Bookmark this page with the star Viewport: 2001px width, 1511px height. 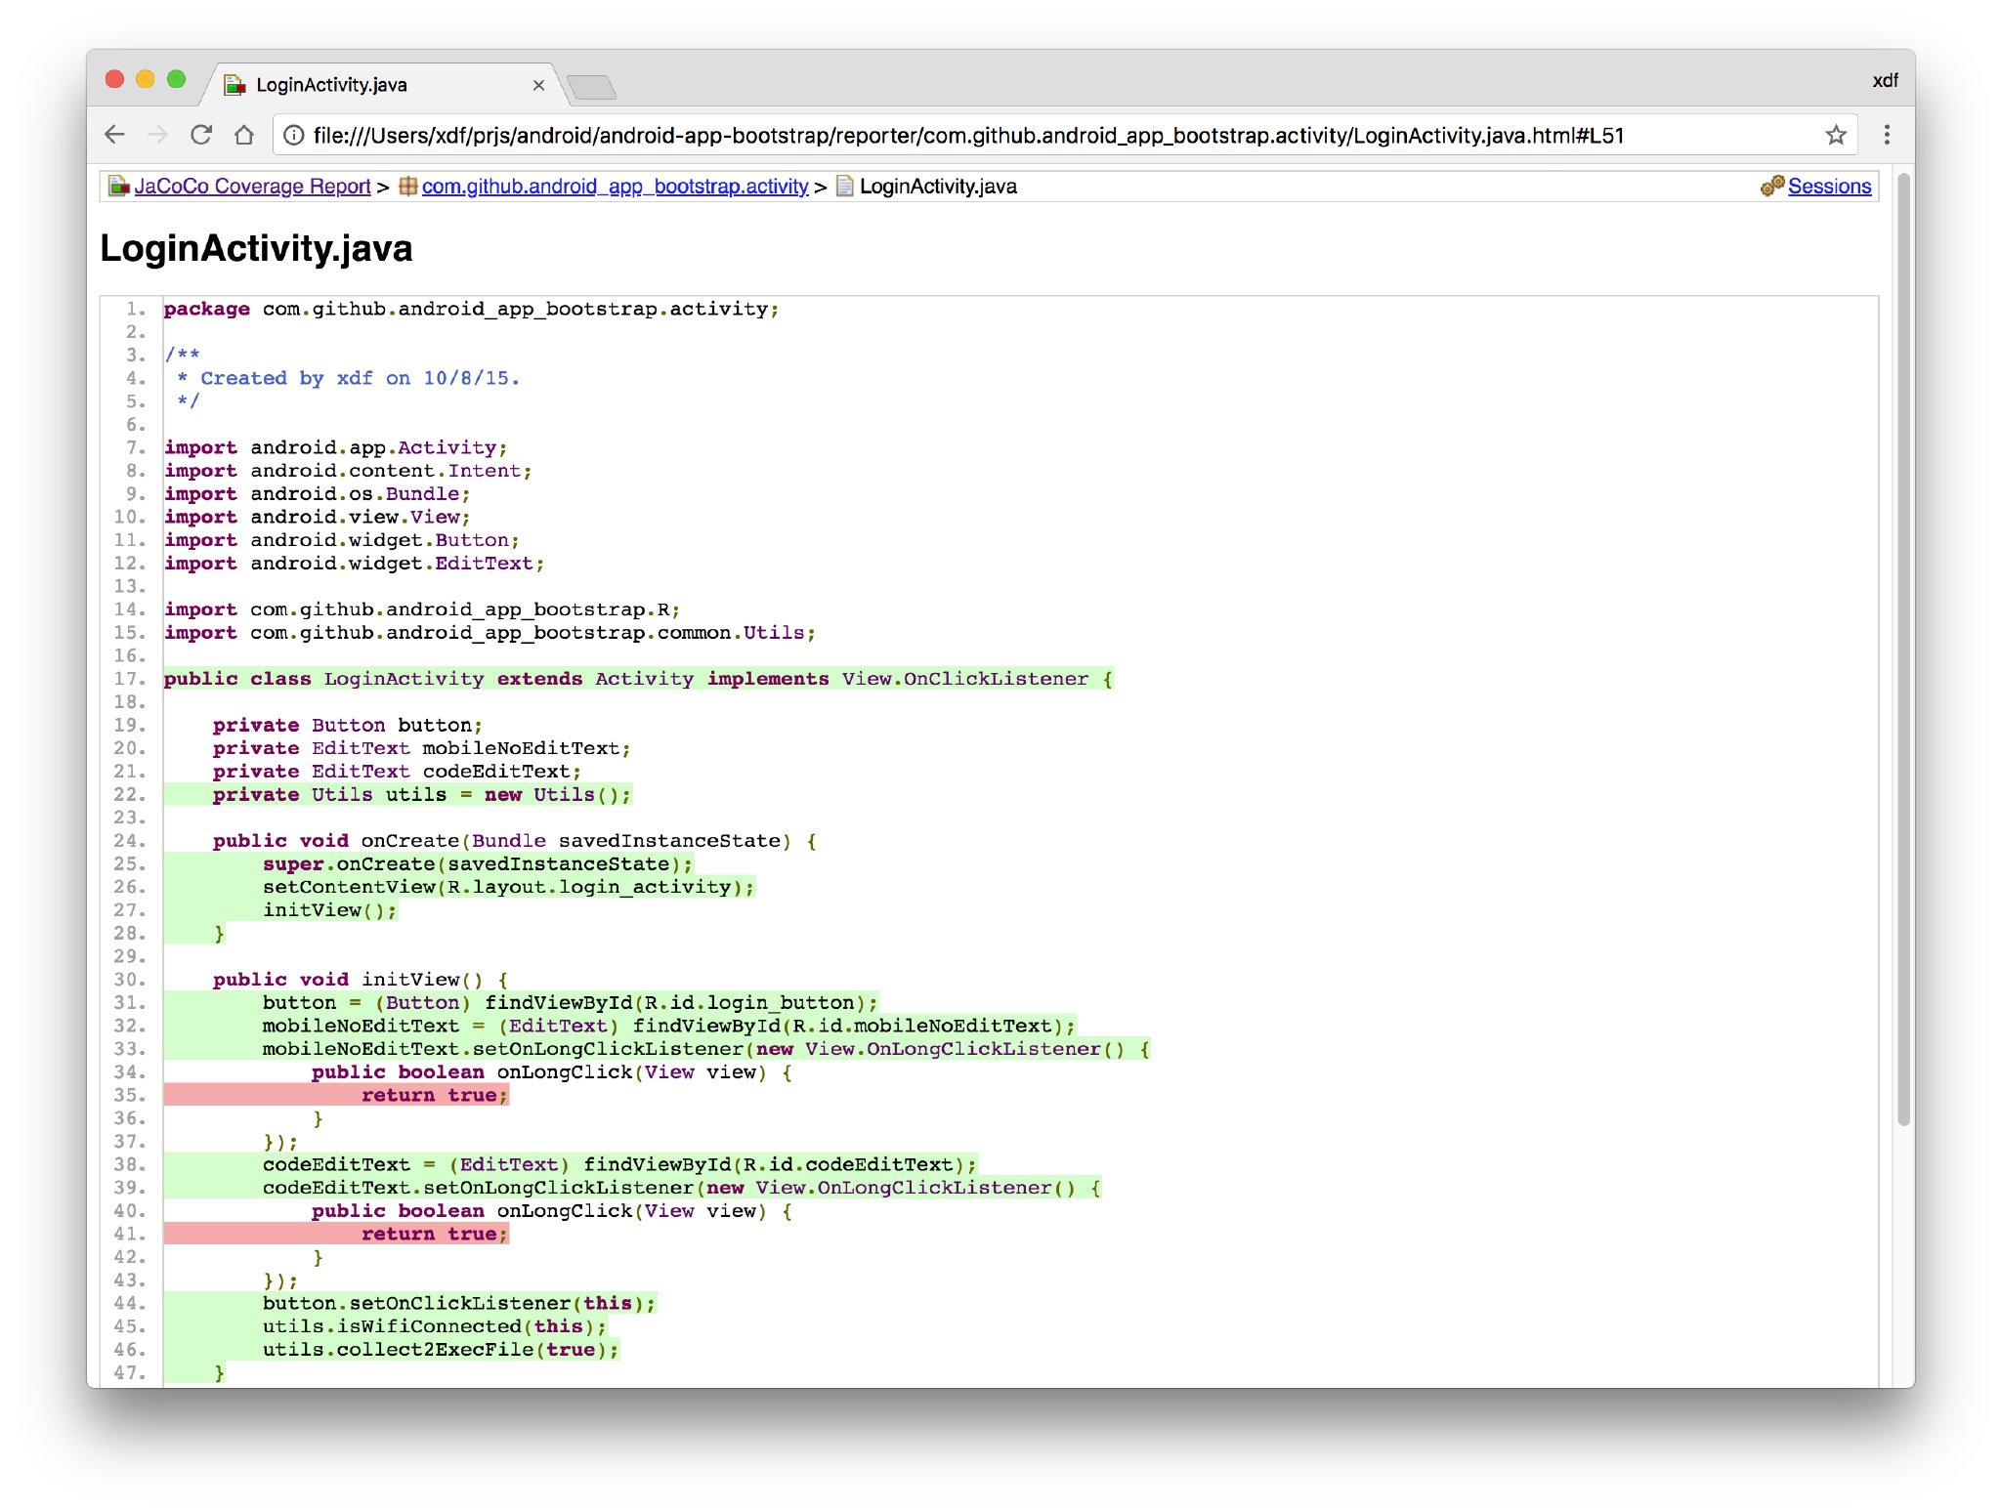pos(1835,135)
